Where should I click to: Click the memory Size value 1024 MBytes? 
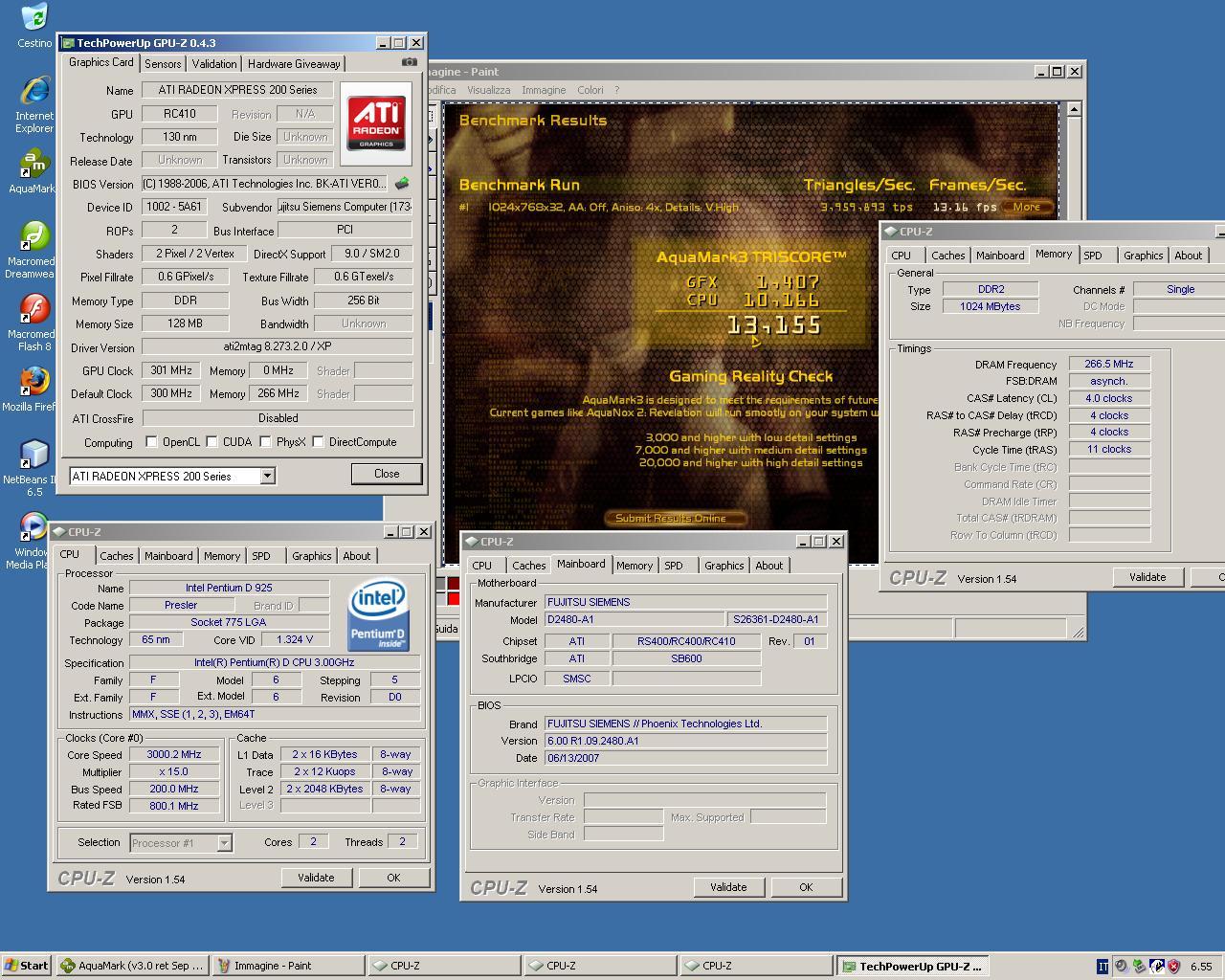[990, 306]
